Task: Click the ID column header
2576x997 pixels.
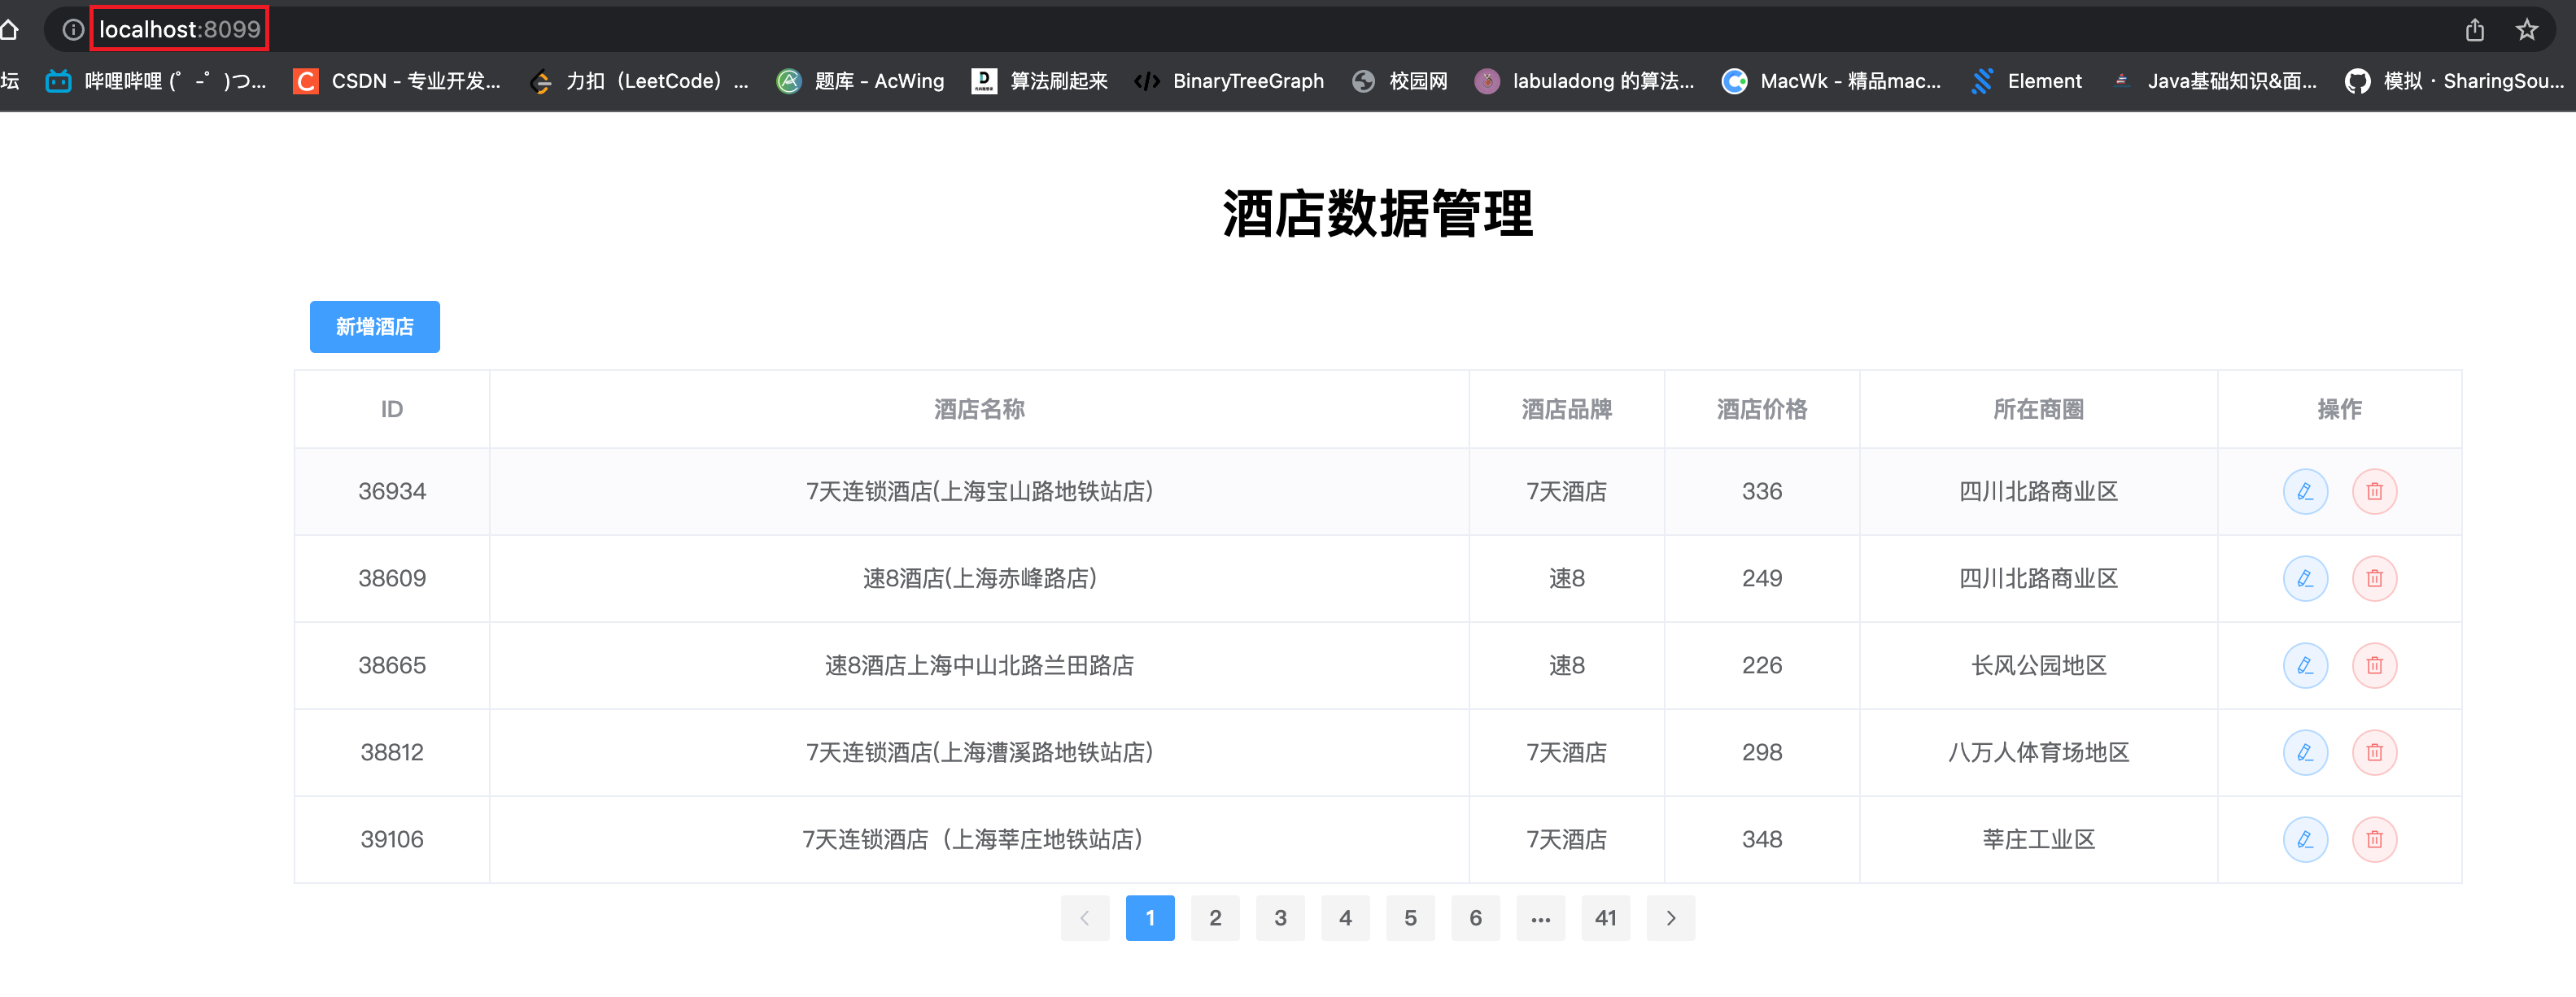Action: coord(392,410)
